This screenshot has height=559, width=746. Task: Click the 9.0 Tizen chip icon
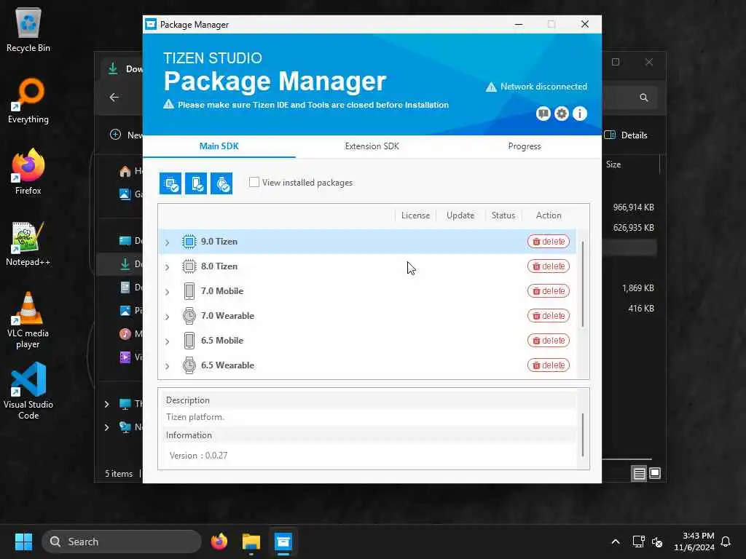189,242
